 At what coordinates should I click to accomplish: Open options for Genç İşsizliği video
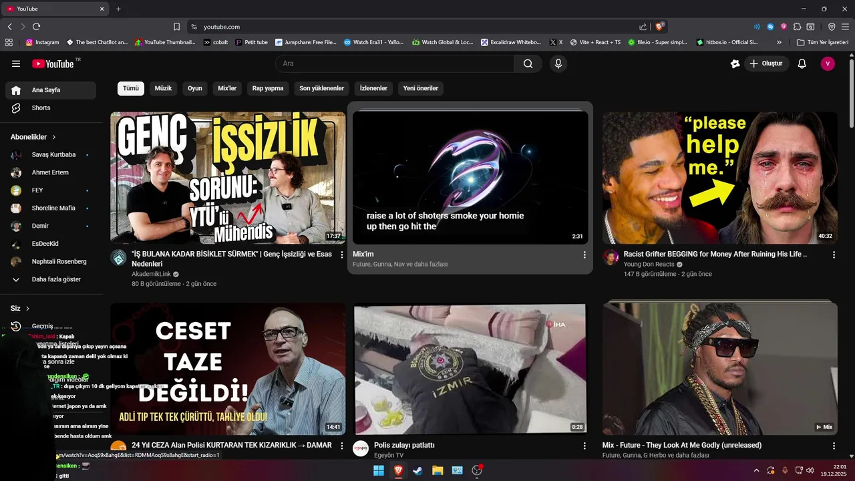pyautogui.click(x=342, y=255)
